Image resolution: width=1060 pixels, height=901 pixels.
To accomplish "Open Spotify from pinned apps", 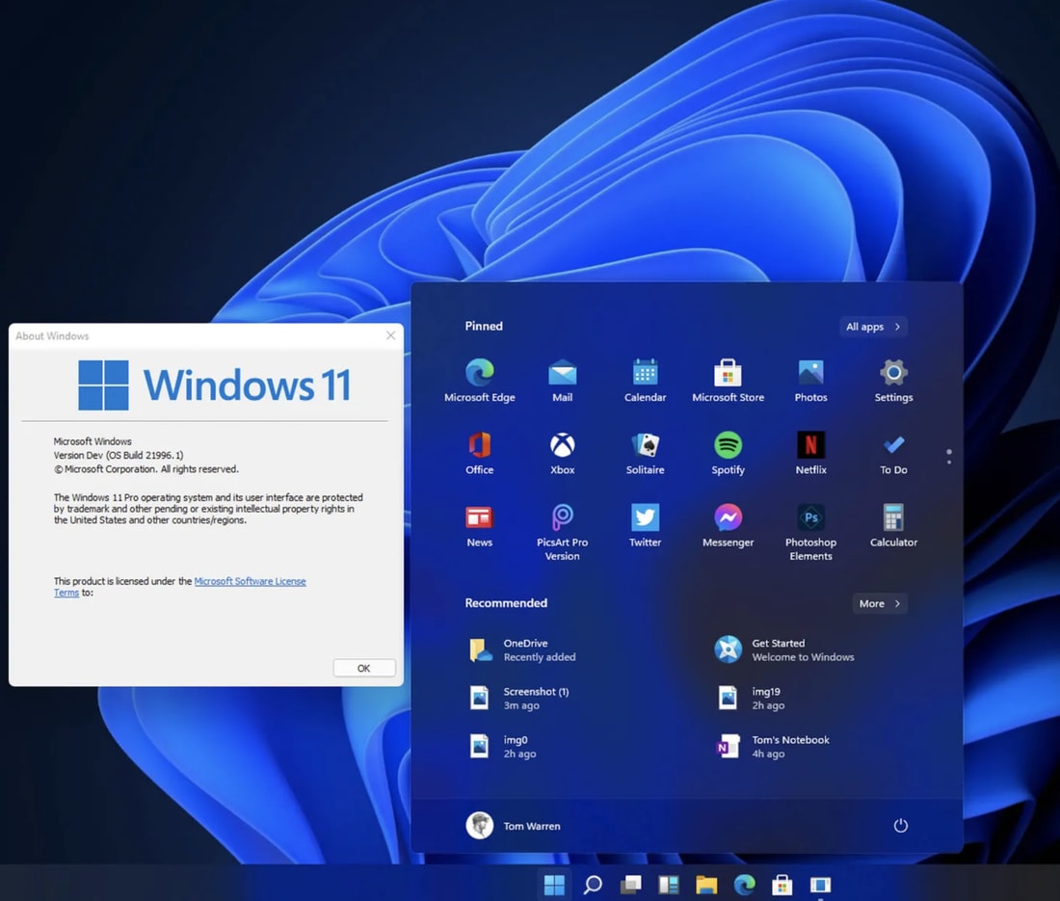I will tap(728, 453).
